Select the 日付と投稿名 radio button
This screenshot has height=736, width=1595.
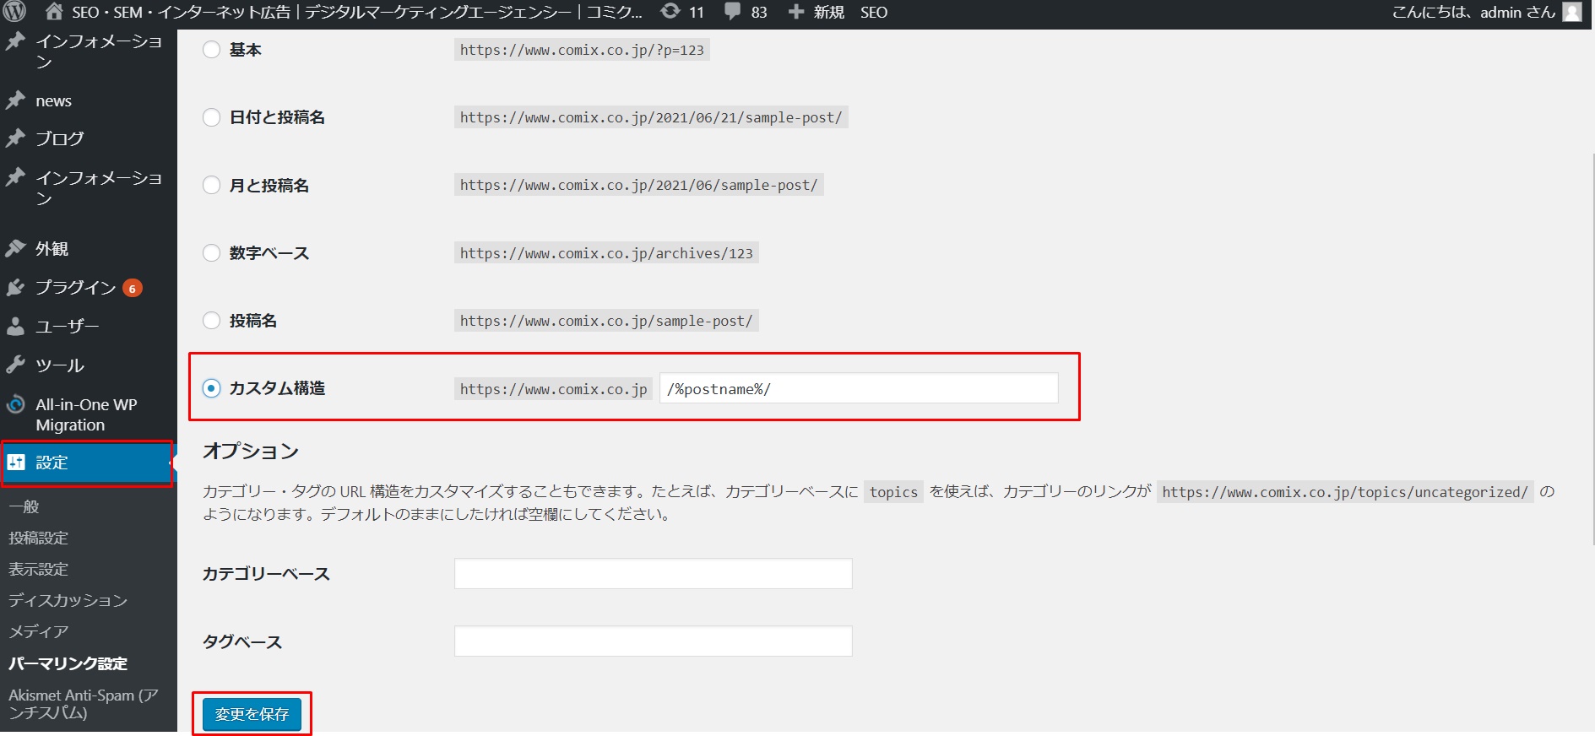pos(211,117)
